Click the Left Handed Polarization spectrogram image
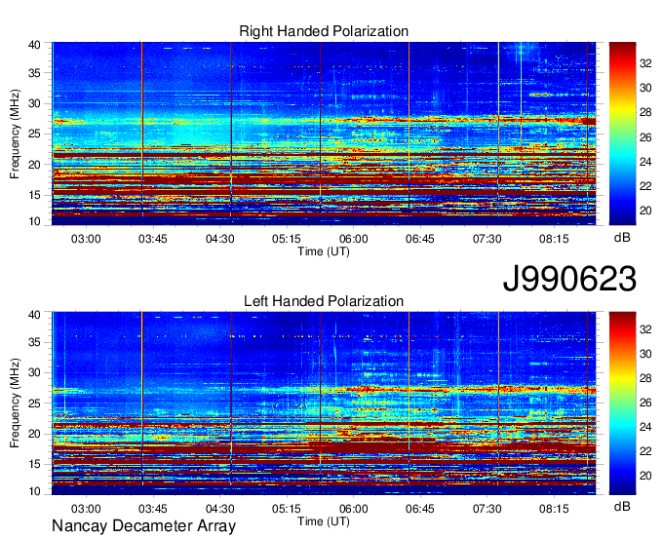The height and width of the screenshot is (538, 663). pyautogui.click(x=324, y=403)
